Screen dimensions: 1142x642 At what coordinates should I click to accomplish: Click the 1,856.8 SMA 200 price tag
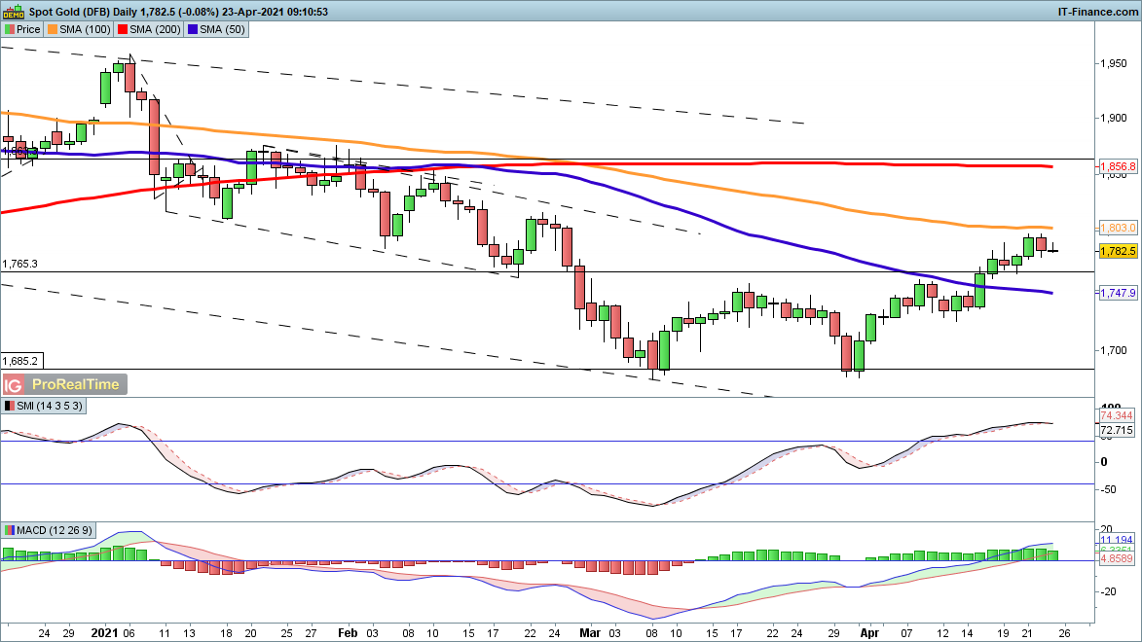(1118, 167)
